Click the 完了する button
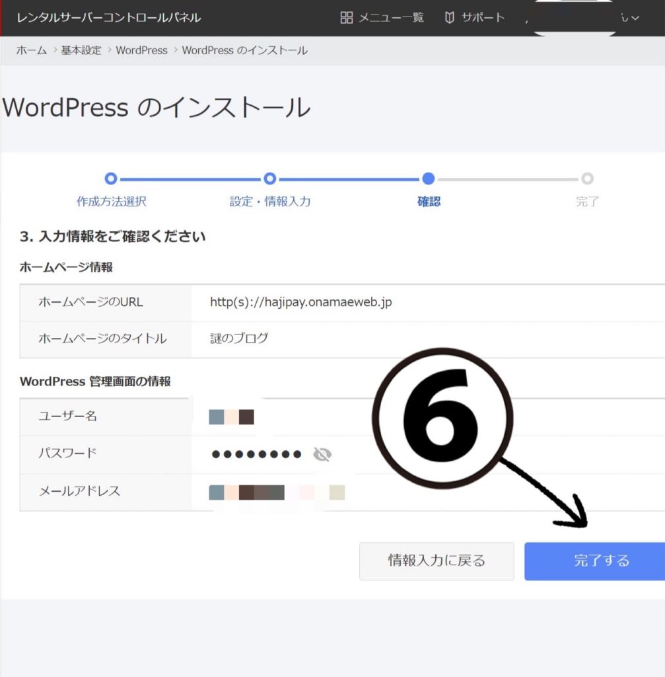This screenshot has height=677, width=665. pyautogui.click(x=594, y=561)
